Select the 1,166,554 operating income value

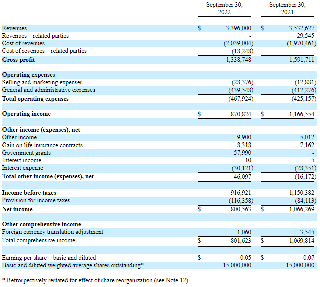pos(302,114)
